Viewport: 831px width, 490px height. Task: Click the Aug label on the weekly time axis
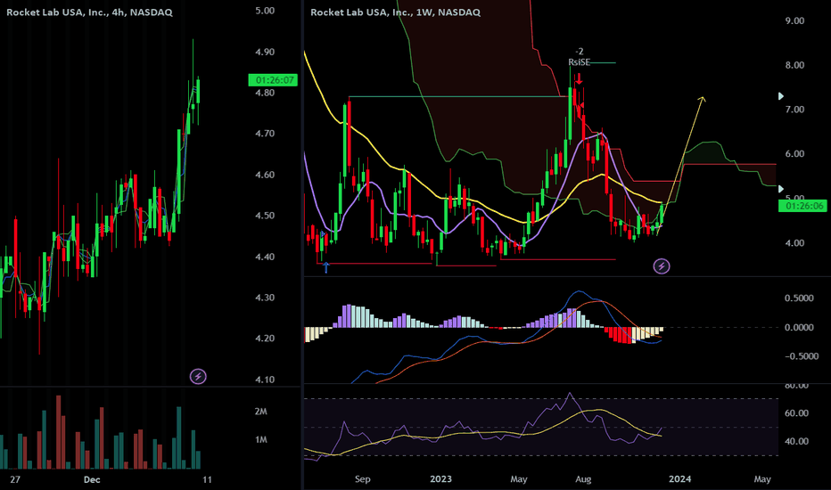(x=583, y=479)
